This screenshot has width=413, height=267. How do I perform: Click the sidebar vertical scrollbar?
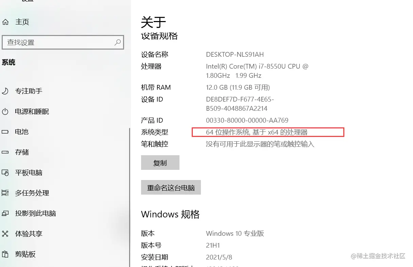pyautogui.click(x=130, y=197)
